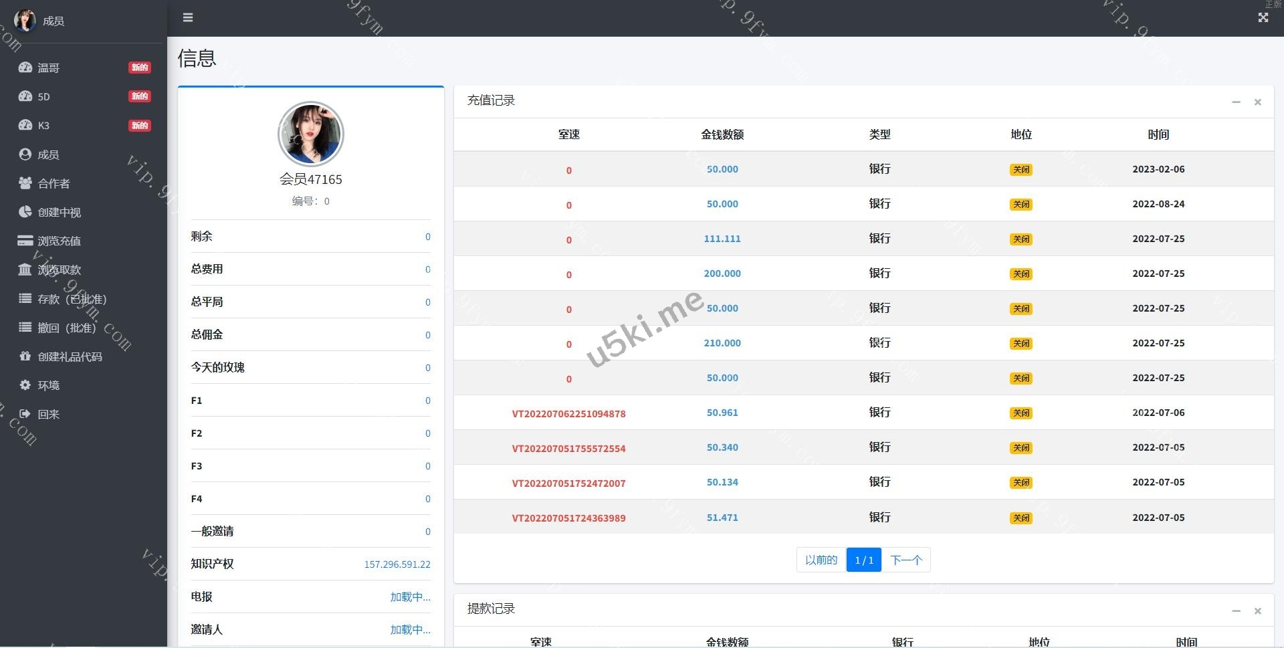Click the hamburger menu toggle icon

tap(188, 17)
